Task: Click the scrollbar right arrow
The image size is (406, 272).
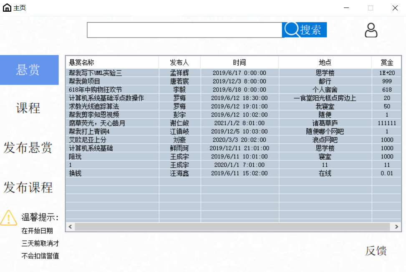Action: (x=396, y=226)
